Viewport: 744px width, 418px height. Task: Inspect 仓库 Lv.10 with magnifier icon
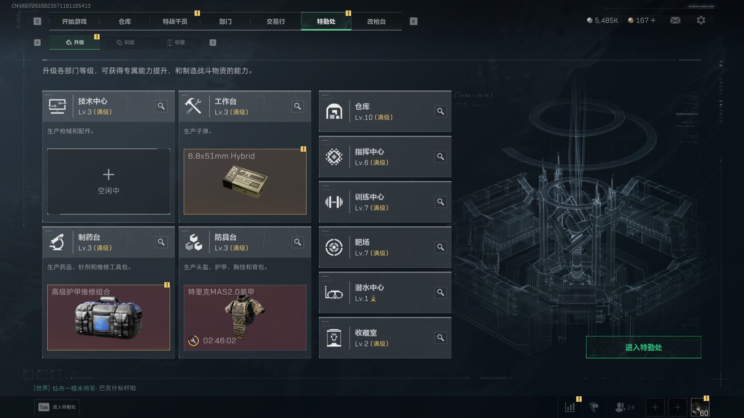pos(441,111)
